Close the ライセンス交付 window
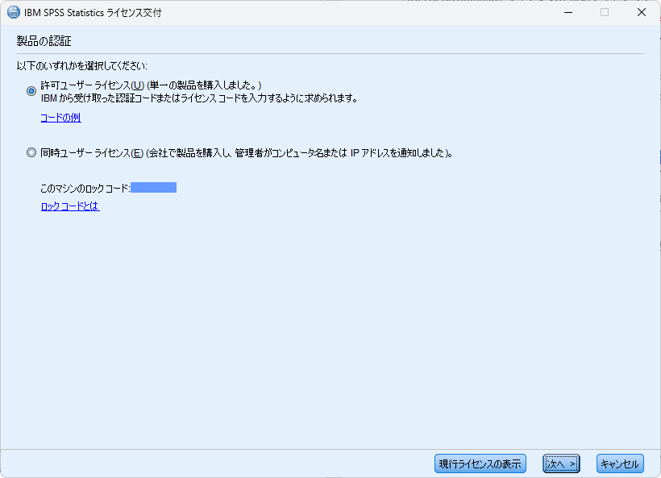Viewport: 661px width, 478px height. tap(642, 12)
